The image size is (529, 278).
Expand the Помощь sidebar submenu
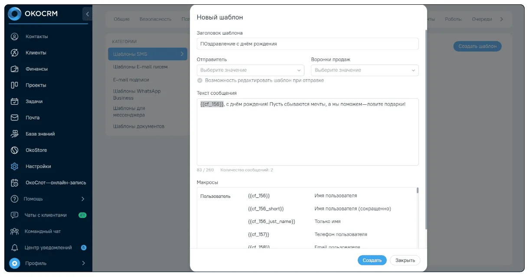pyautogui.click(x=83, y=199)
